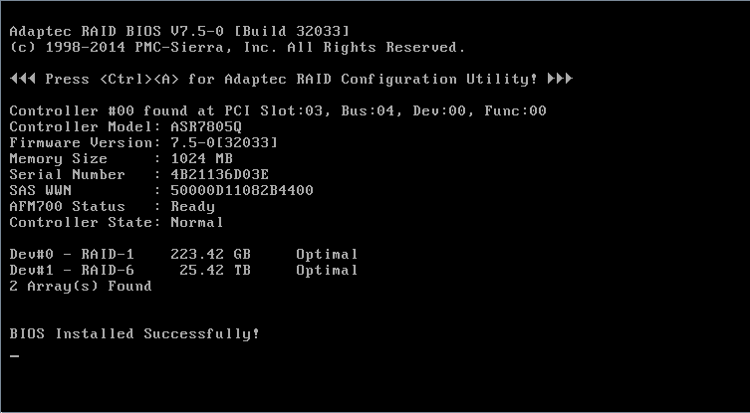Click the Memory Size value 1024 MB
The height and width of the screenshot is (413, 750).
tap(201, 158)
